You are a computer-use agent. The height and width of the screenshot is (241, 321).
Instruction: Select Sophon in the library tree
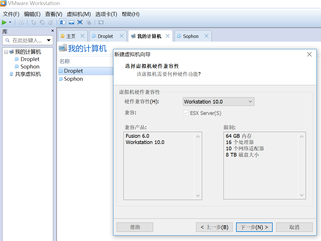(x=30, y=66)
